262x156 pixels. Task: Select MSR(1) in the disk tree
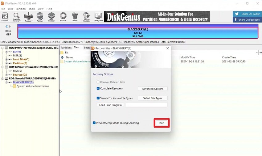(17, 56)
